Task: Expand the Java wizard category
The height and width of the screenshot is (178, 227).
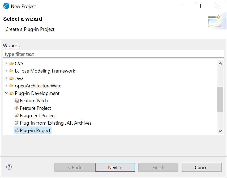Action: click(x=6, y=78)
